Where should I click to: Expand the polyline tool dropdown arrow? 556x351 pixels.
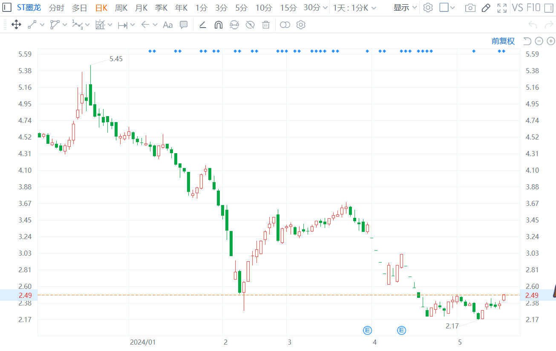(65, 25)
